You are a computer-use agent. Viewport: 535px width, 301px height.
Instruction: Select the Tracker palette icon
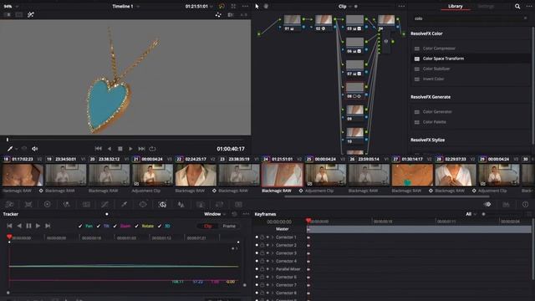(x=162, y=204)
